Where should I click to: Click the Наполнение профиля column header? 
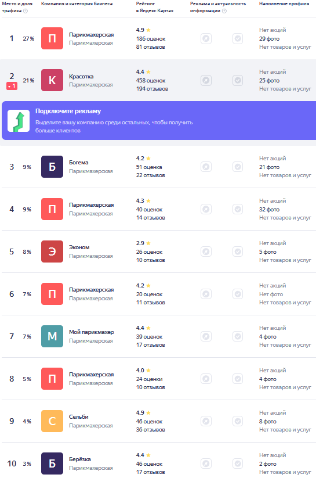point(284,3)
